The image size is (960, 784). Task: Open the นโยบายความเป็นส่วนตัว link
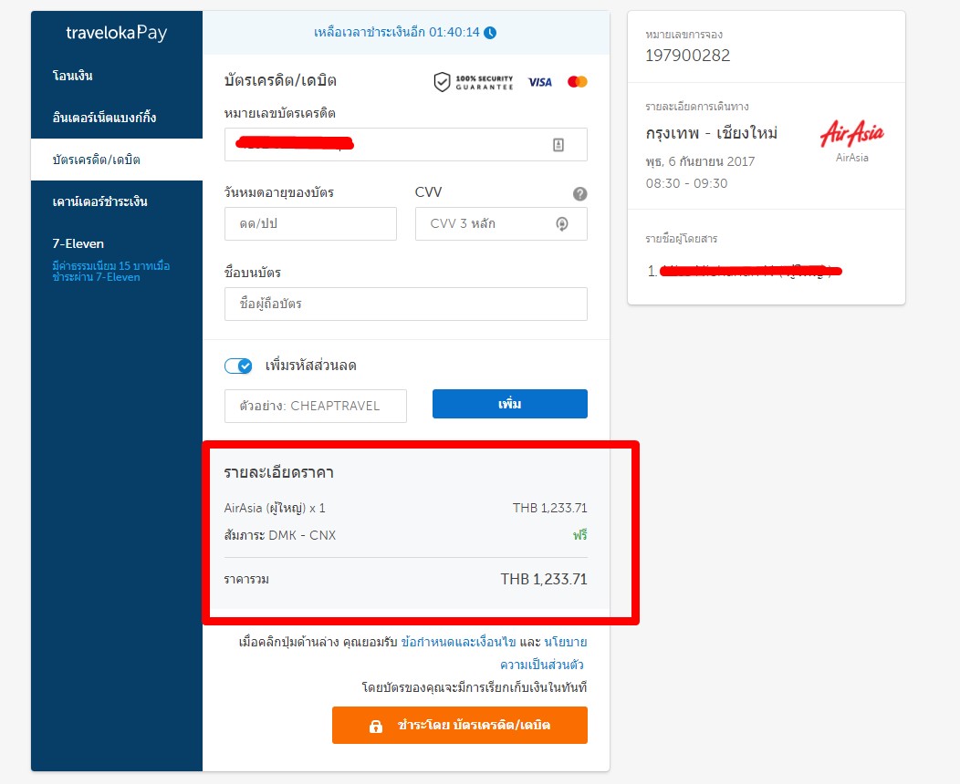[x=543, y=653]
